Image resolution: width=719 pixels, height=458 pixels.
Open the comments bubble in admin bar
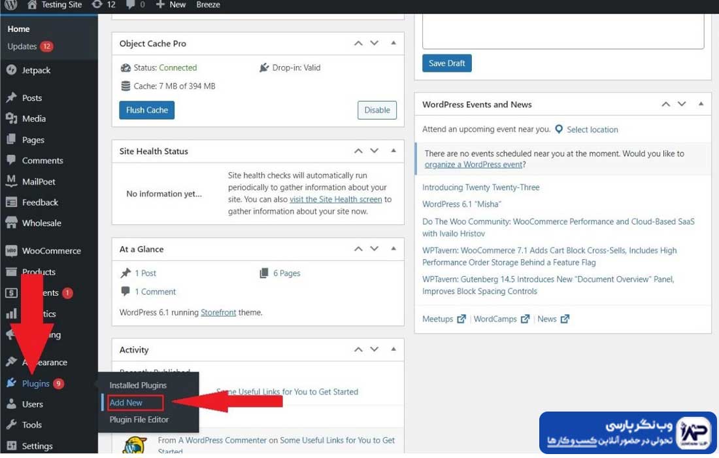point(135,5)
